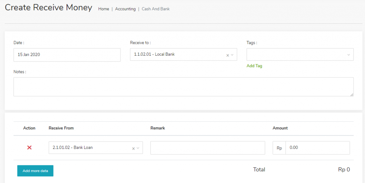Click the Notes resize handle corner
This screenshot has height=183, width=365.
[x=352, y=94]
